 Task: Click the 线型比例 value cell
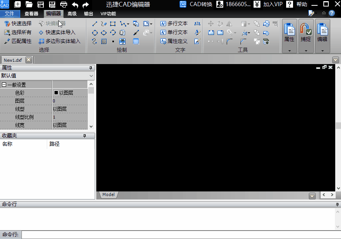[x=70, y=117]
